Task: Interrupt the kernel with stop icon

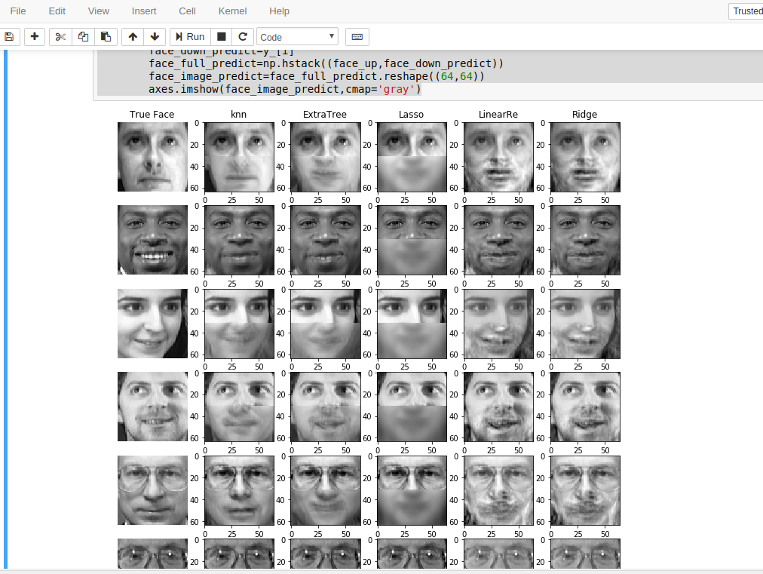Action: 222,36
